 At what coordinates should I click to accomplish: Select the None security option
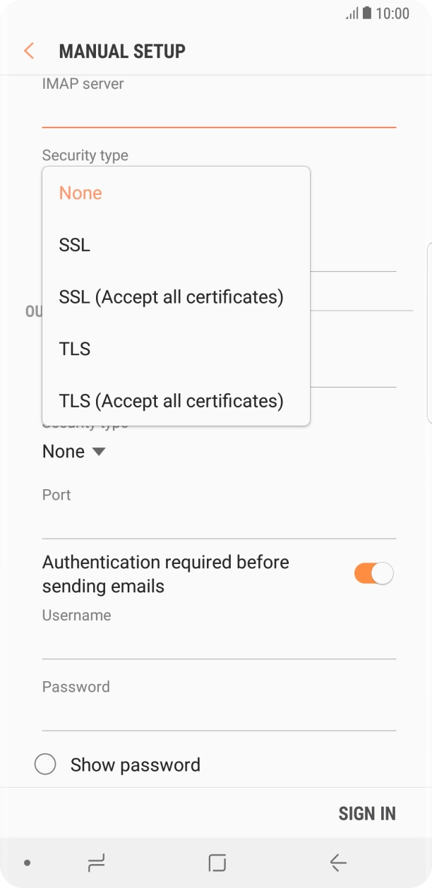pos(80,192)
